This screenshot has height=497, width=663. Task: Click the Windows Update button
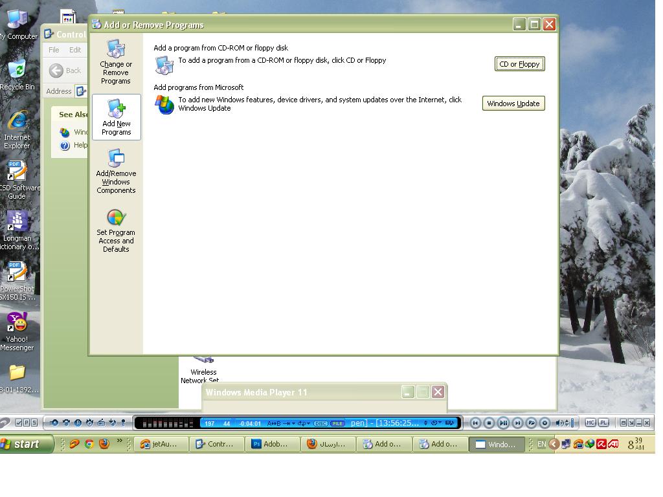[513, 104]
